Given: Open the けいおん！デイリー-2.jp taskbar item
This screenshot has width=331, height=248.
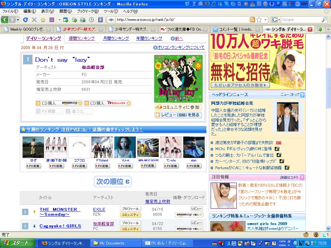Looking at the screenshot, I should click(x=167, y=243).
